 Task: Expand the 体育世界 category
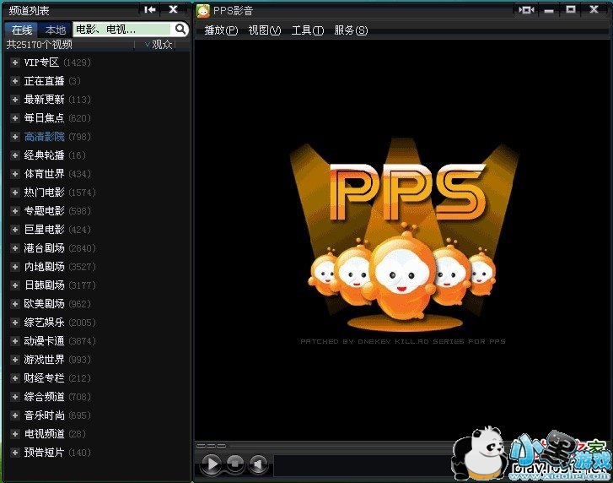[x=15, y=174]
